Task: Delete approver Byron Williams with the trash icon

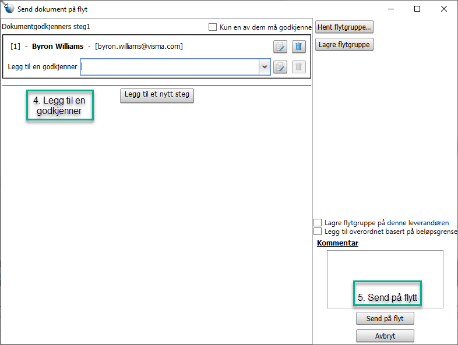Action: pos(298,47)
